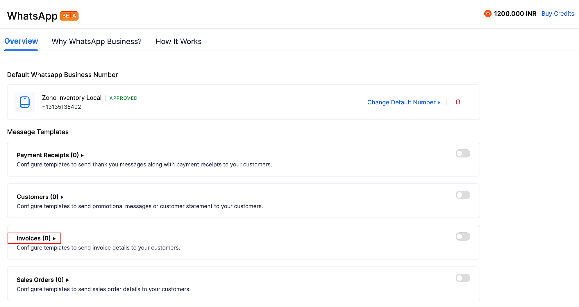The width and height of the screenshot is (579, 307).
Task: Click the arrow beside Change Default Number
Action: tap(439, 103)
